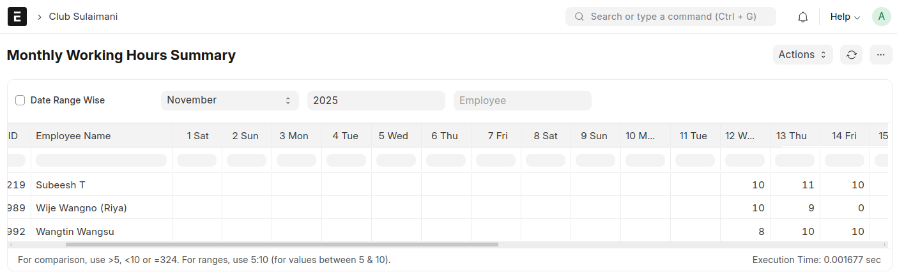
Task: Open the Help dropdown menu
Action: (845, 17)
